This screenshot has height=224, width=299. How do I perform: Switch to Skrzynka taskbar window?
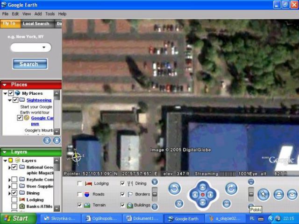pos(59,218)
